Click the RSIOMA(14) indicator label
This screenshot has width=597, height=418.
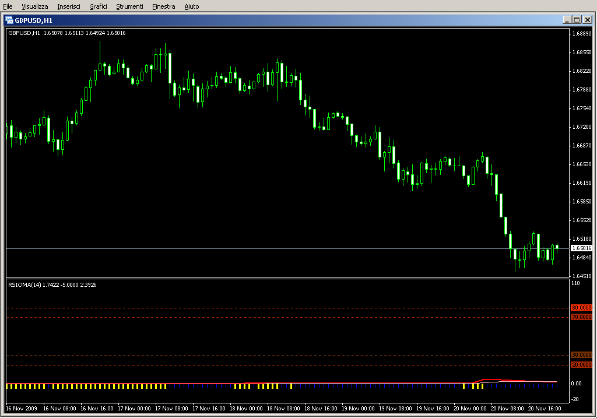[x=52, y=284]
